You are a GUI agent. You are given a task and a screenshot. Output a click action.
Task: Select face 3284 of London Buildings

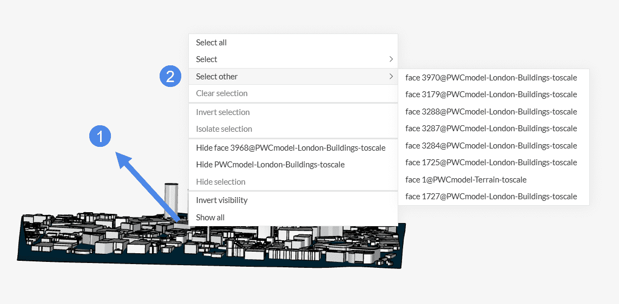click(491, 146)
